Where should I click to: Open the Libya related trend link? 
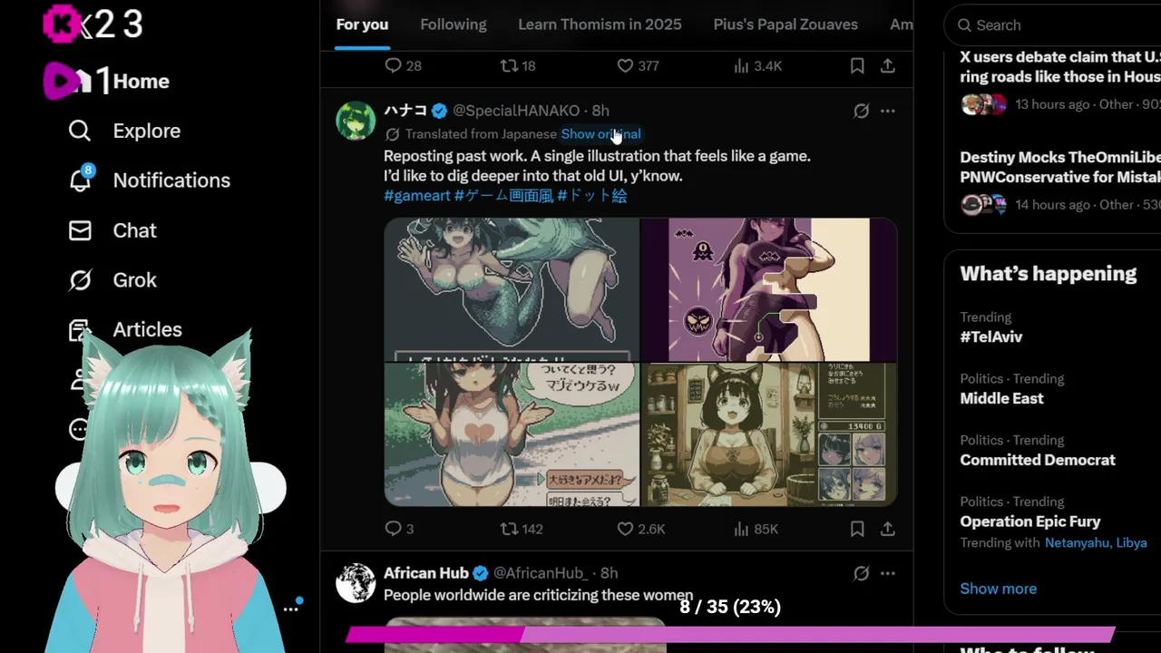pos(1132,543)
